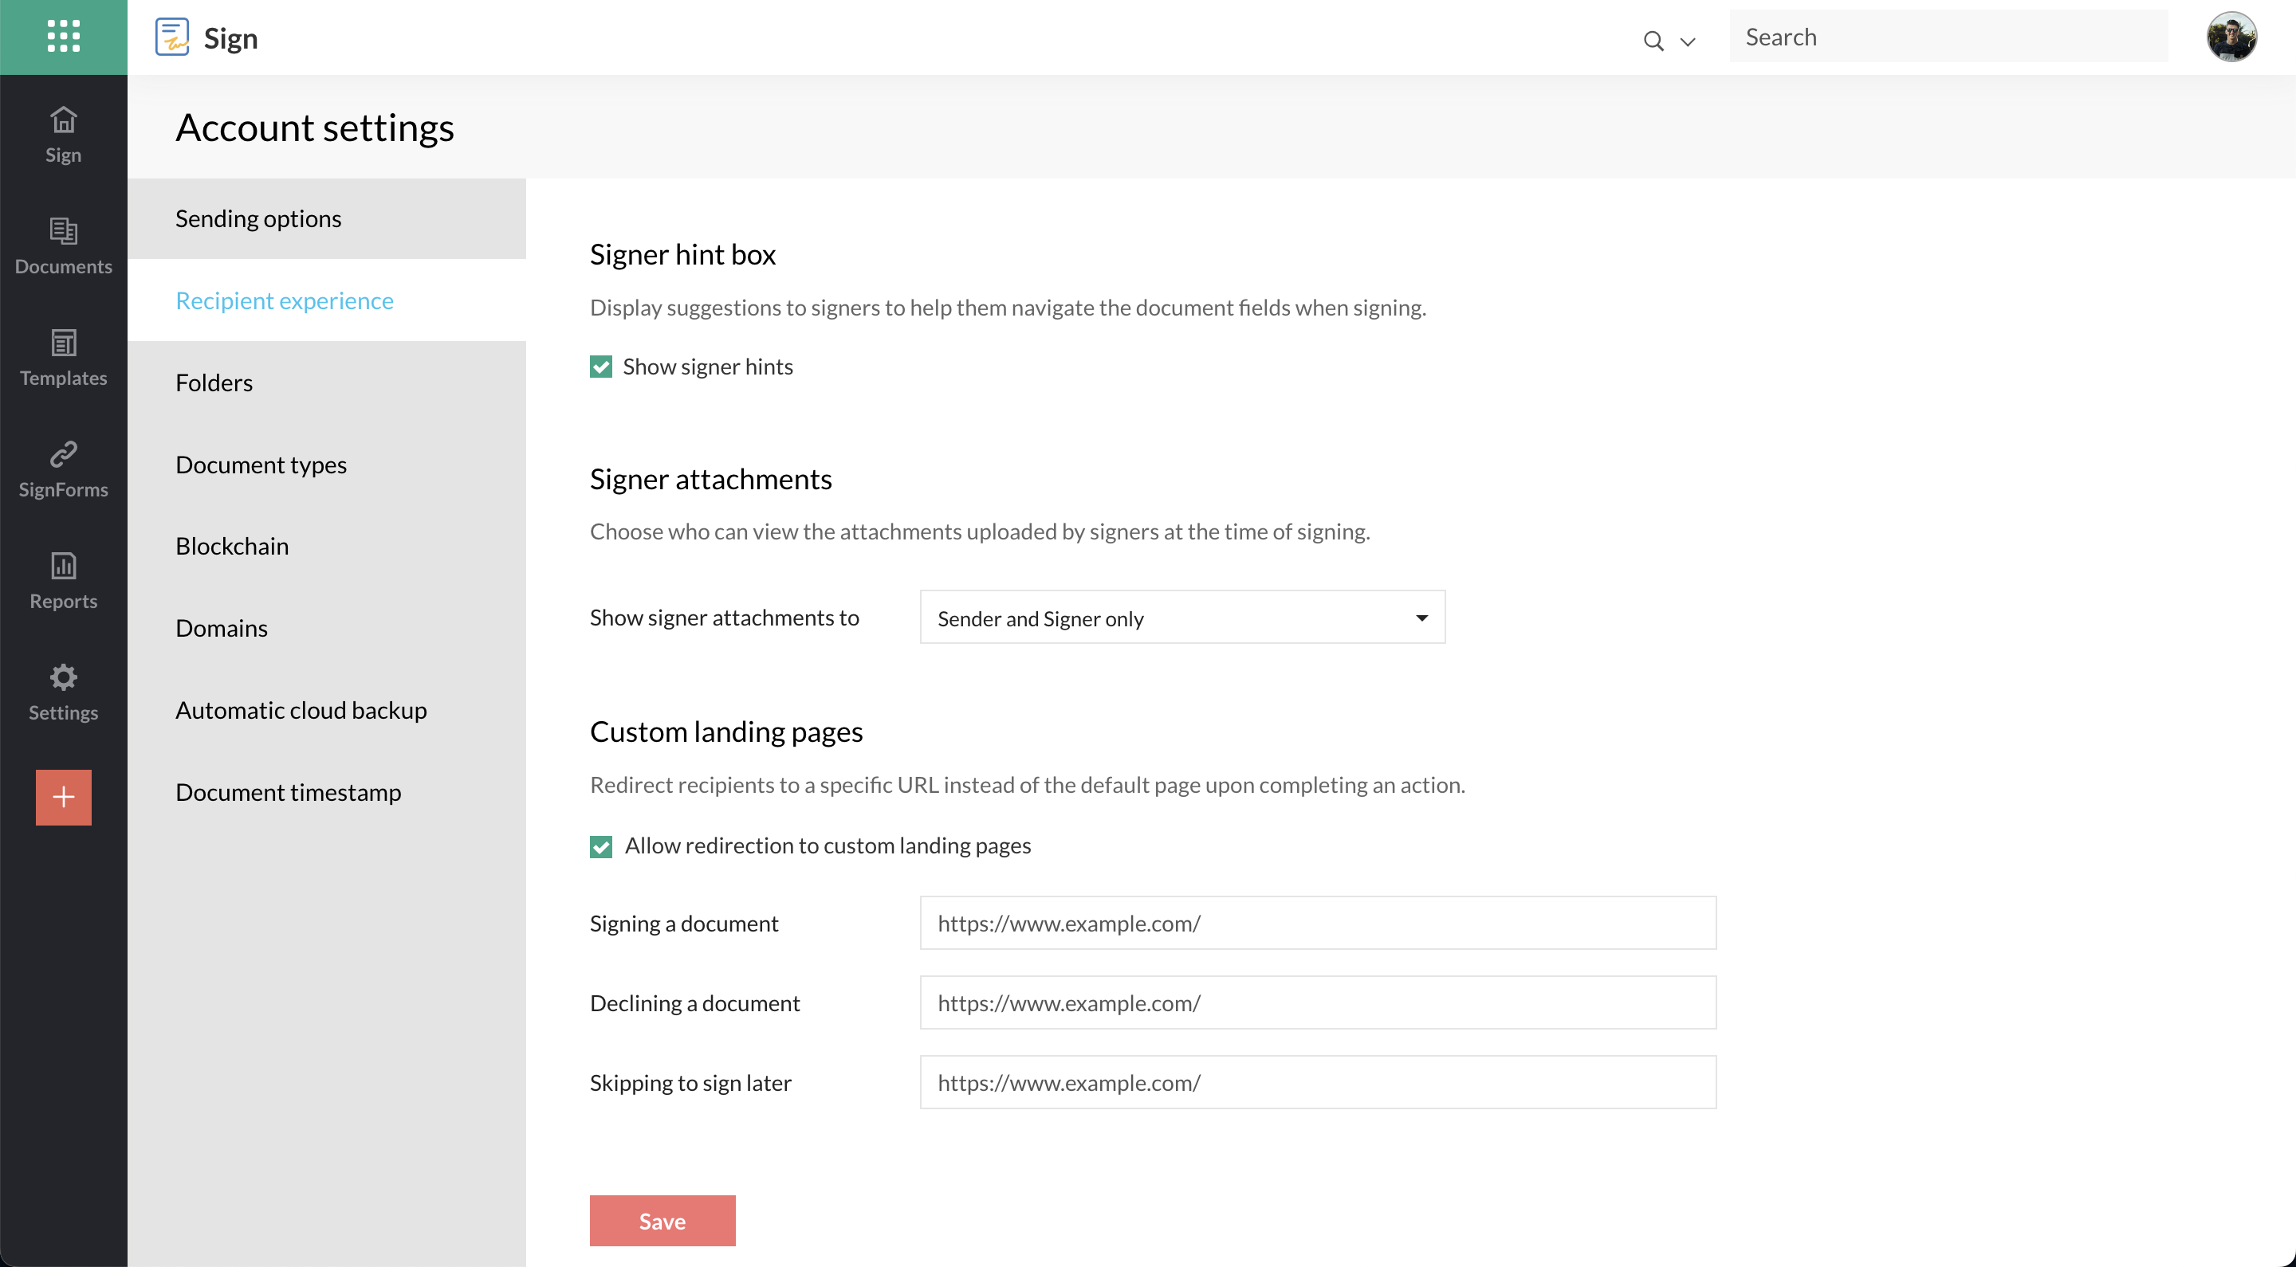Screen dimensions: 2296x1267
Task: Toggle Allow redirection to custom landing pages
Action: (x=601, y=845)
